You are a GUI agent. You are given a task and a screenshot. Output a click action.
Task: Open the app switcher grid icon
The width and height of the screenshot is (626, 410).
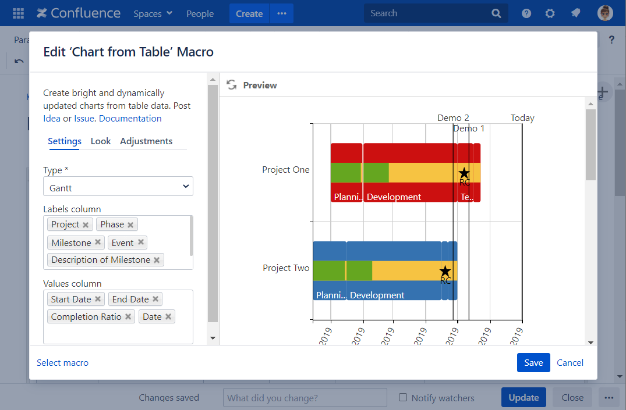pyautogui.click(x=17, y=13)
